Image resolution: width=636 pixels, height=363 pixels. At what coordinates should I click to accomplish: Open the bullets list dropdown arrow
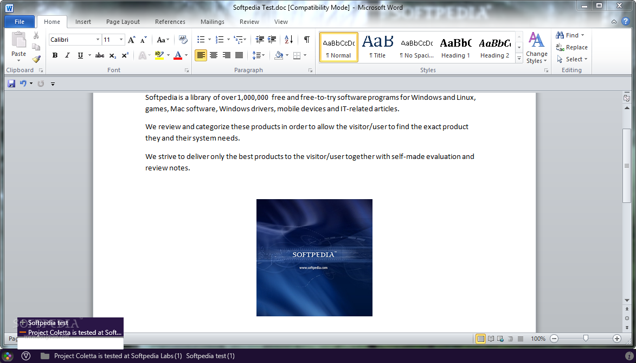pyautogui.click(x=209, y=40)
